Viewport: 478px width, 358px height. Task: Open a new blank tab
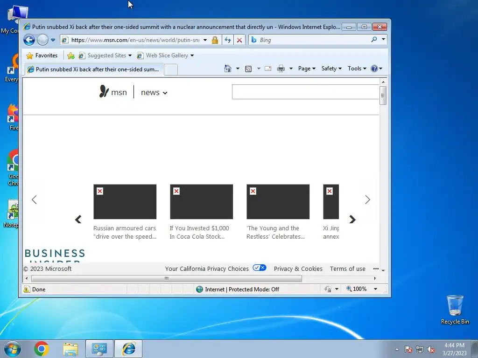(x=171, y=70)
